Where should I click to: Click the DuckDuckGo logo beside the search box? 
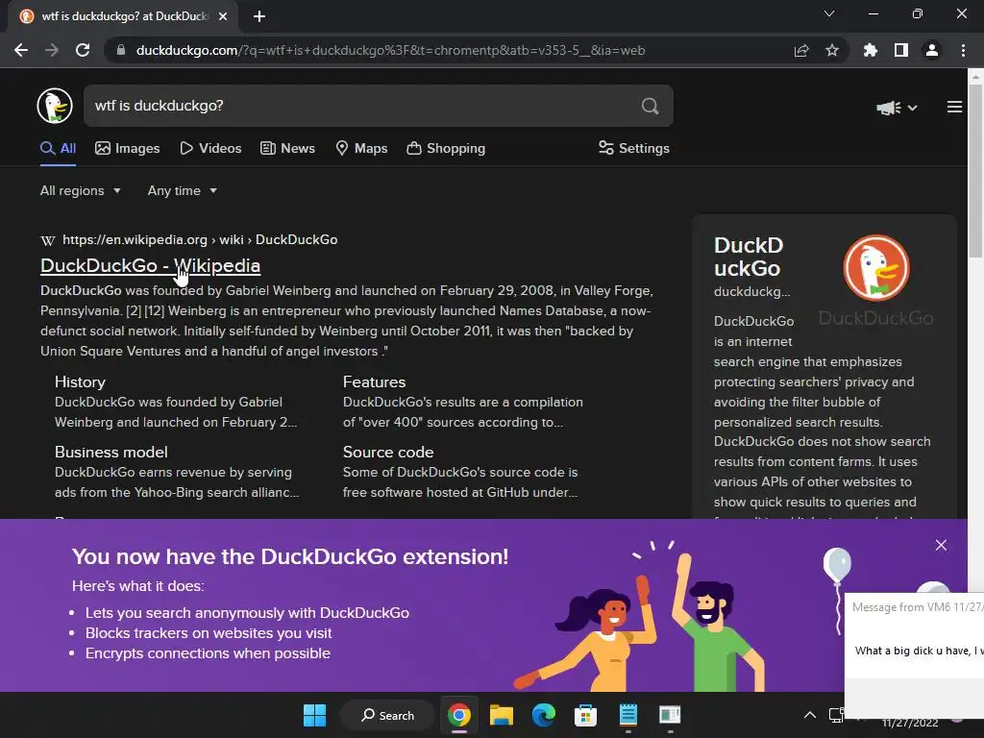pos(55,106)
